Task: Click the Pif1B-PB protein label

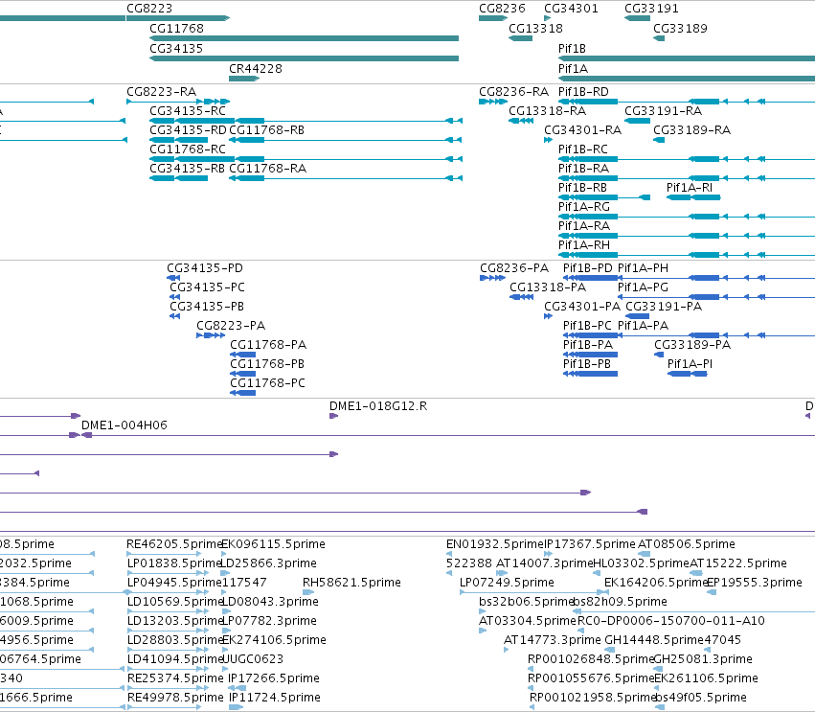Action: [x=587, y=364]
